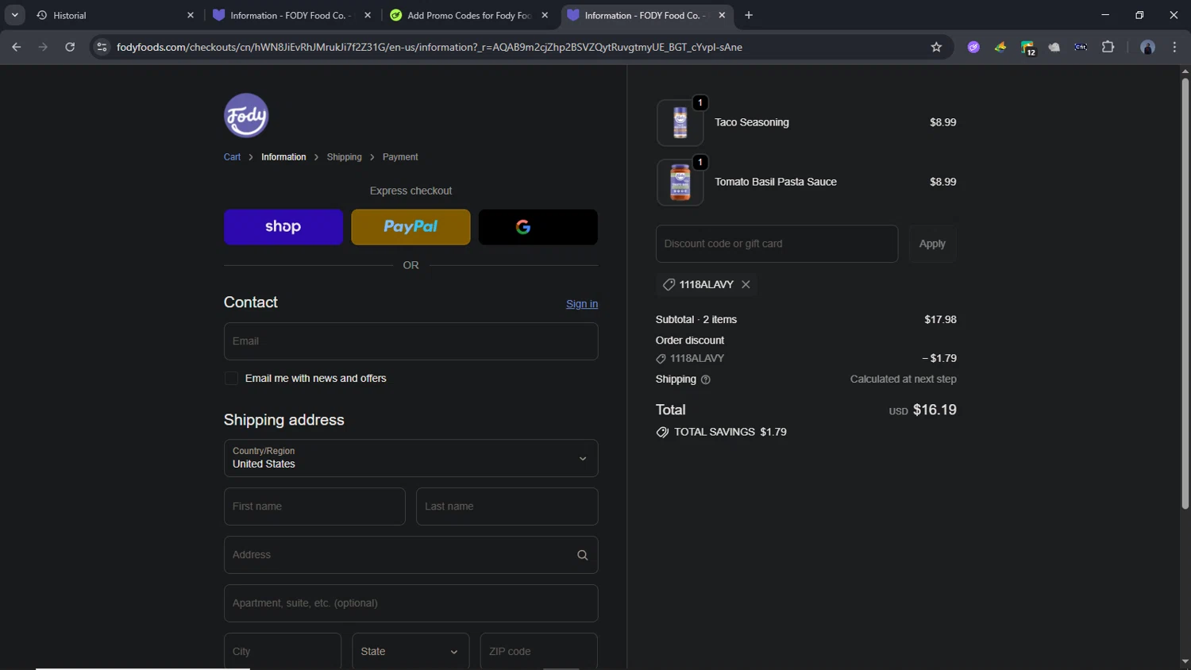Focus the City field

[283, 652]
